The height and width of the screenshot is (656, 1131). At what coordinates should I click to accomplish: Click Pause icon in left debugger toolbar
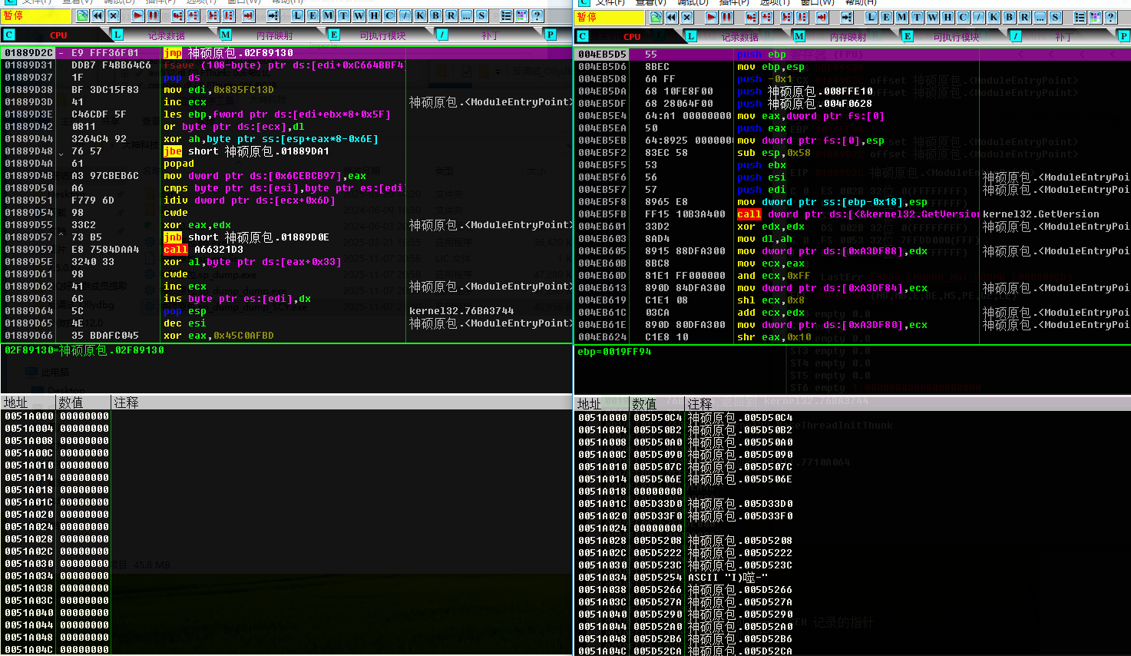point(153,15)
